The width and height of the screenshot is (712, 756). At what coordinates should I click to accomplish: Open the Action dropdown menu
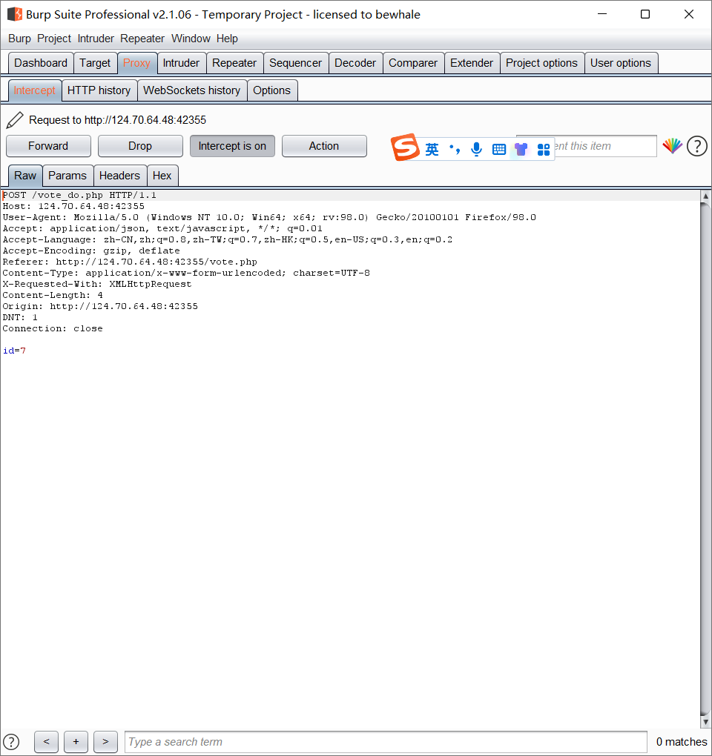(x=324, y=146)
